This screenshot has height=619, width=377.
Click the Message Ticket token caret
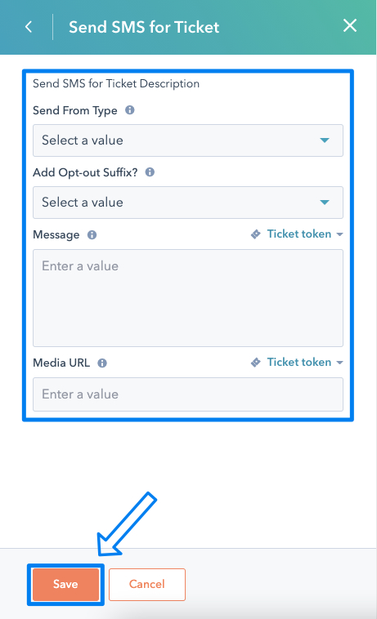[x=339, y=234]
